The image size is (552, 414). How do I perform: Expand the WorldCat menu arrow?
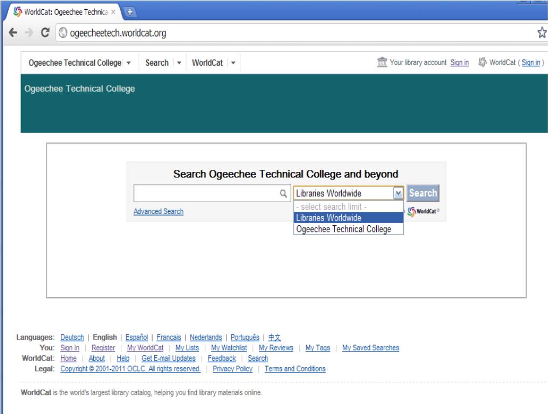(233, 63)
